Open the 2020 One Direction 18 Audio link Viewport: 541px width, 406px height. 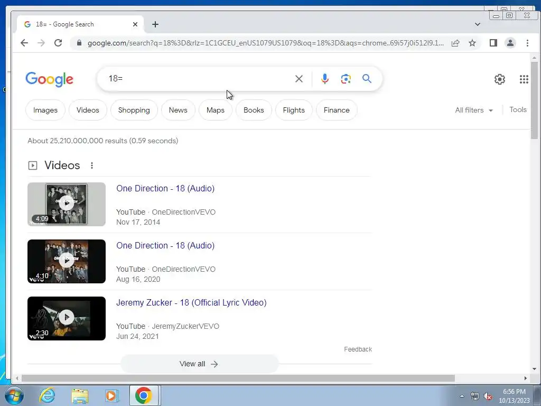[165, 245]
